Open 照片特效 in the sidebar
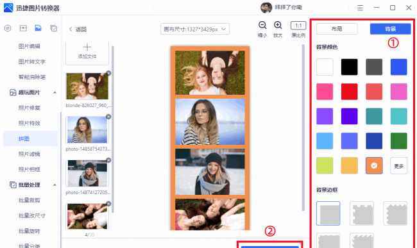The image size is (417, 248). click(30, 123)
